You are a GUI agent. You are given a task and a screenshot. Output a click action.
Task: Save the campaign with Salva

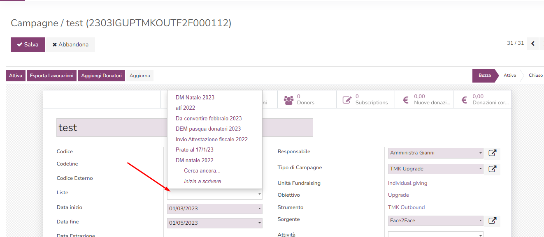tap(28, 45)
